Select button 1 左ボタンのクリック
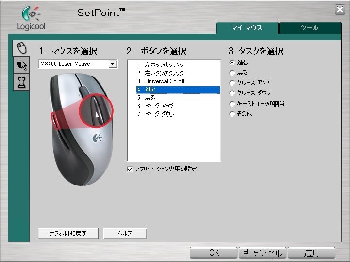 (178, 65)
